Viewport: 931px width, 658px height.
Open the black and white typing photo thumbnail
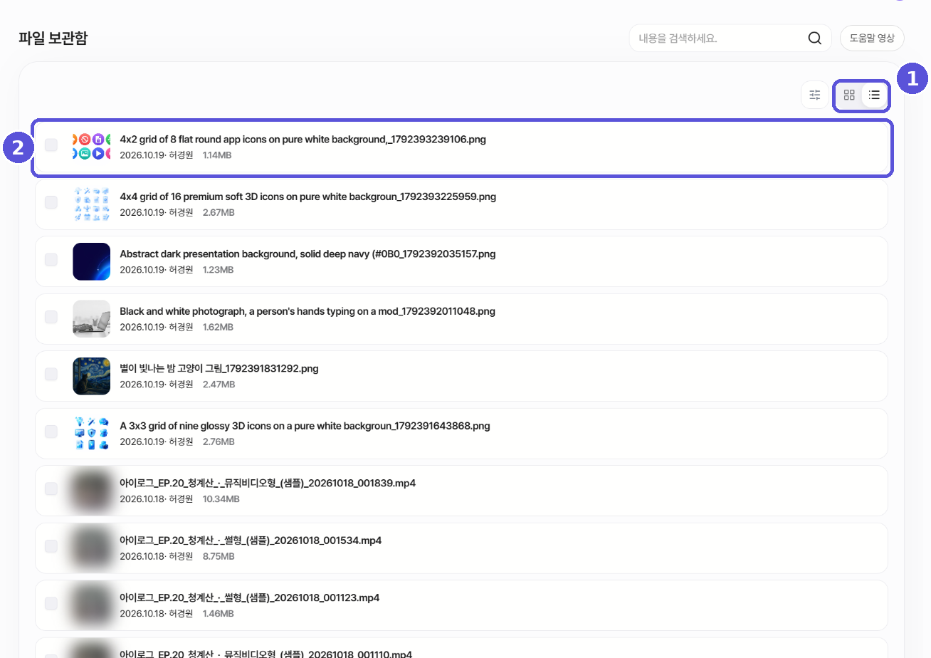(x=92, y=318)
